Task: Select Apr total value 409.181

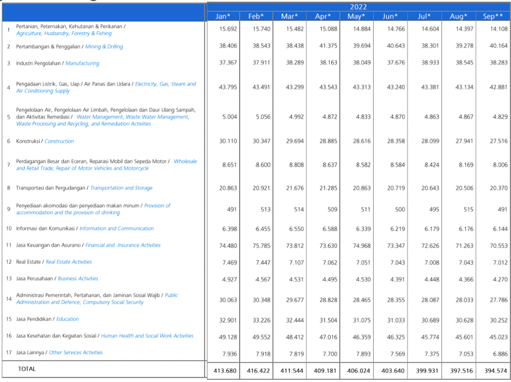Action: click(325, 371)
